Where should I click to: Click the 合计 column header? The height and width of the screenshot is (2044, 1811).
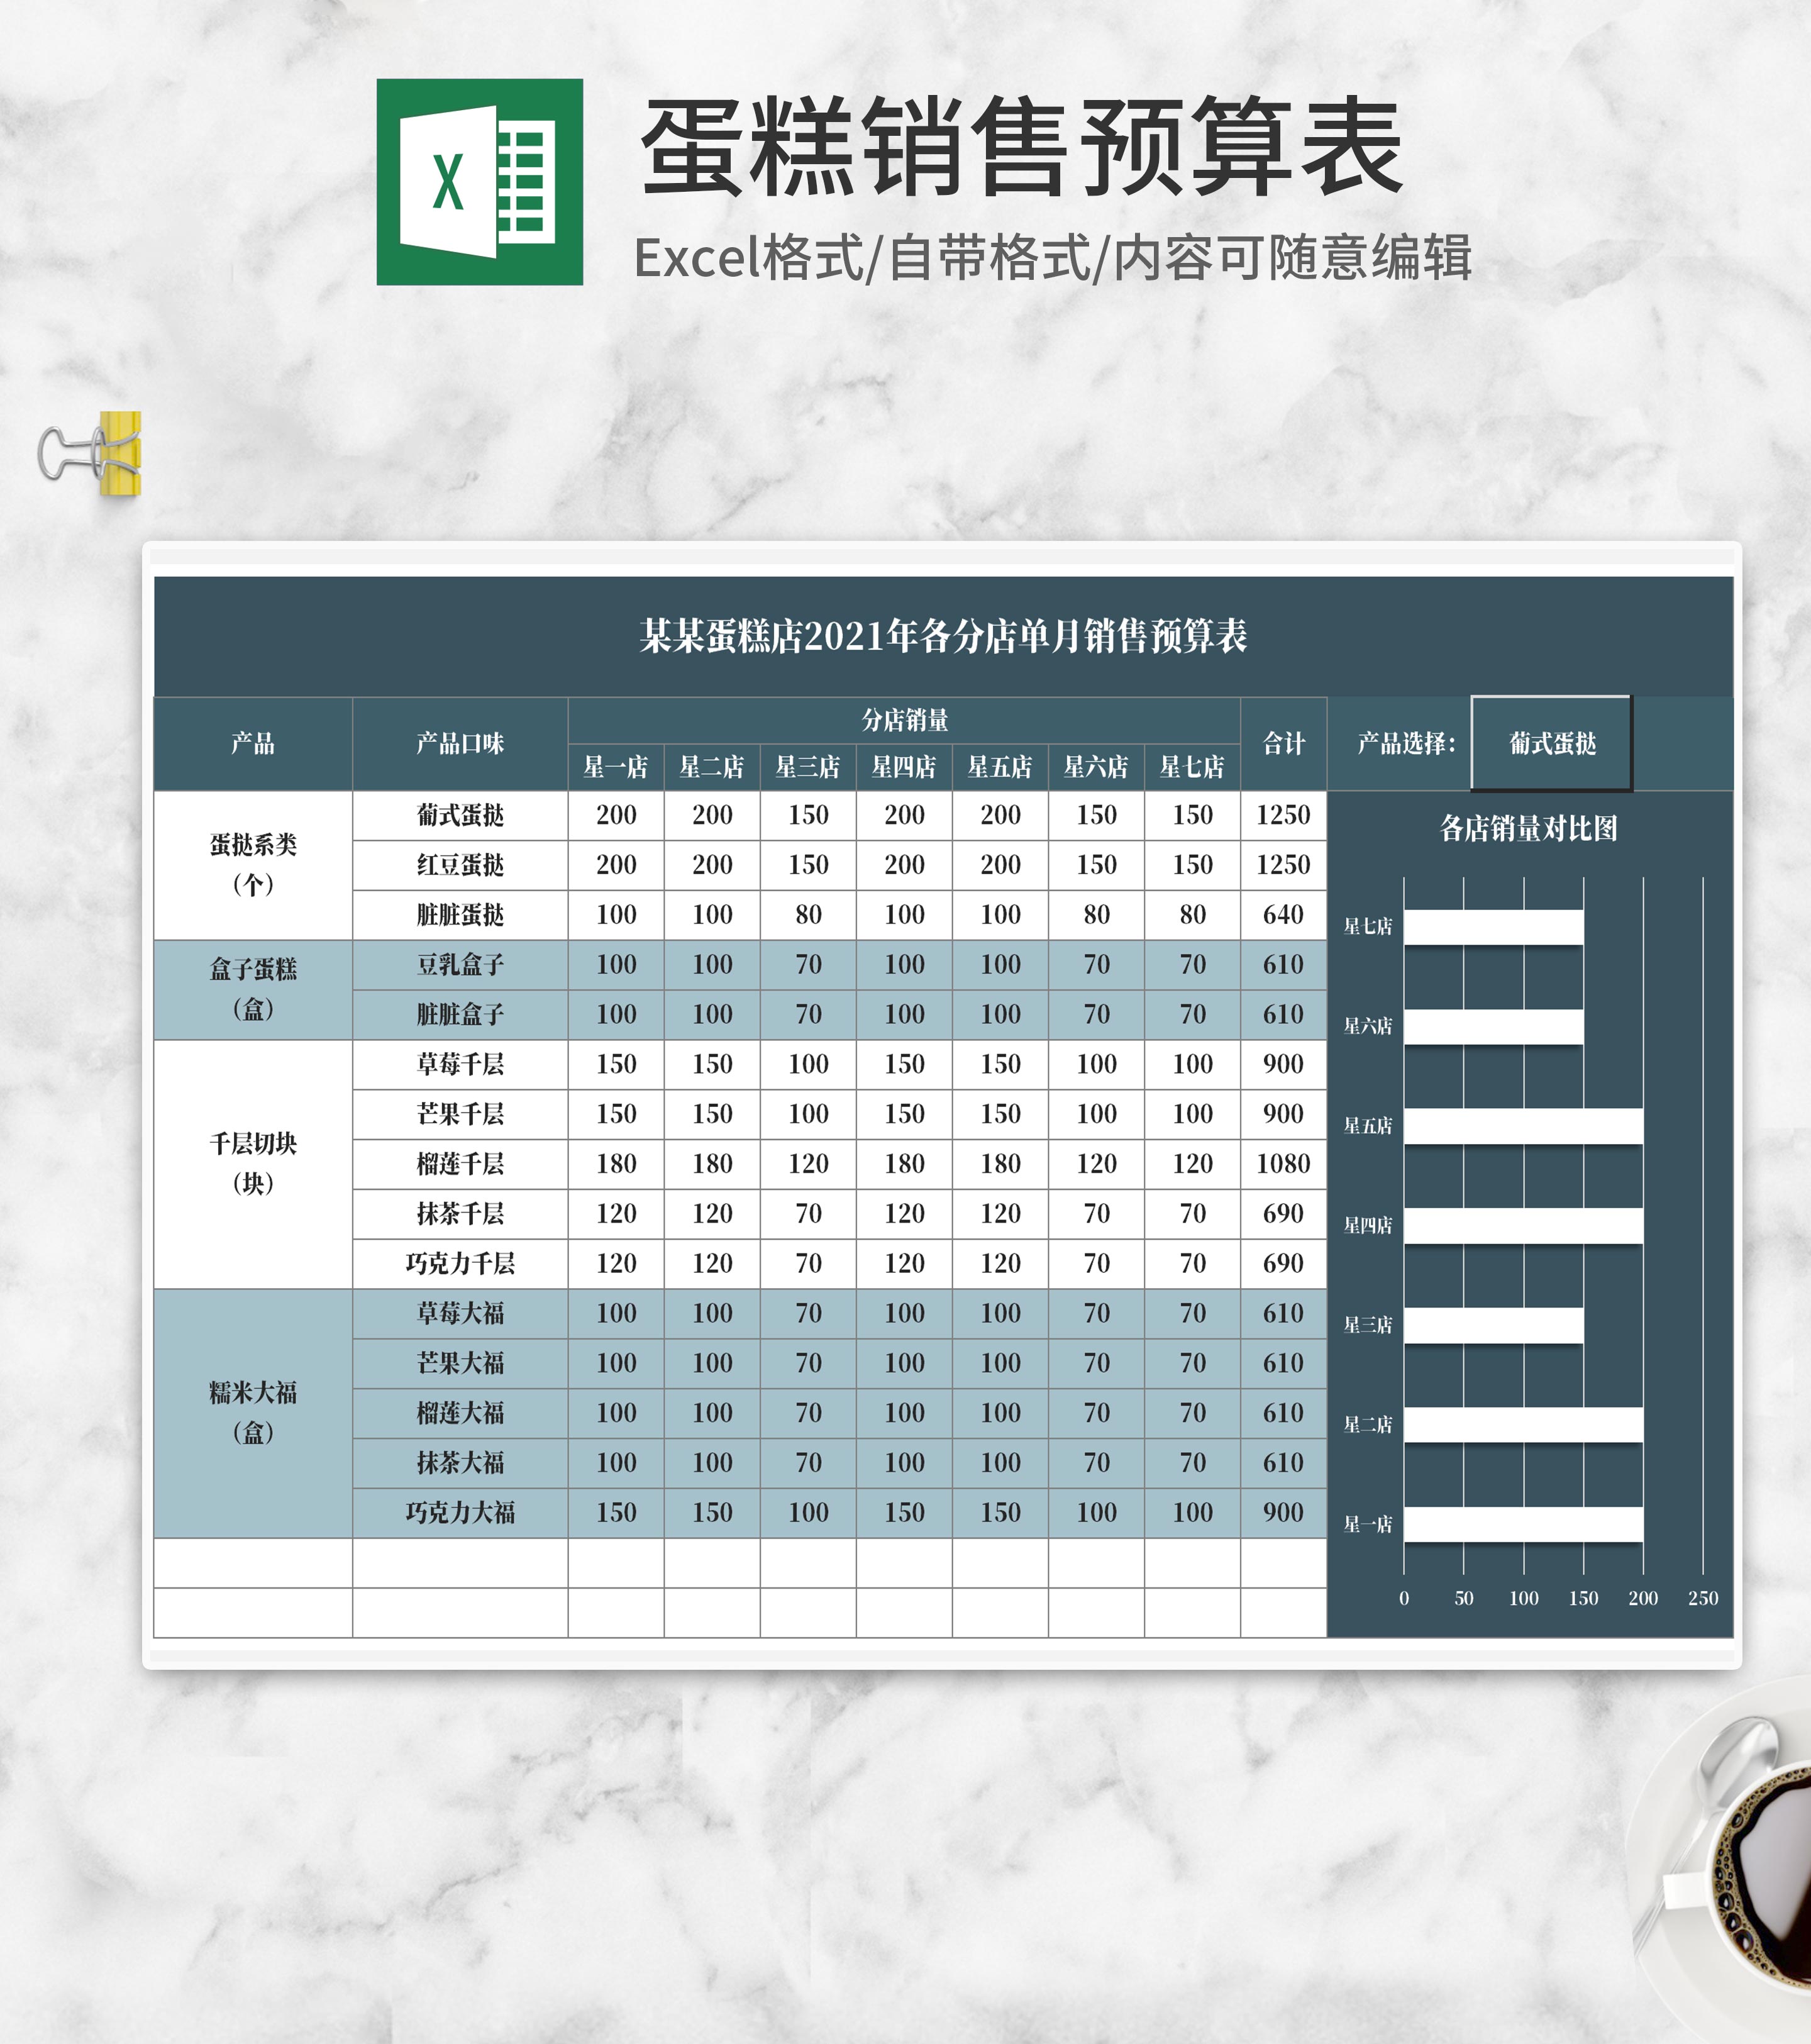[1283, 743]
